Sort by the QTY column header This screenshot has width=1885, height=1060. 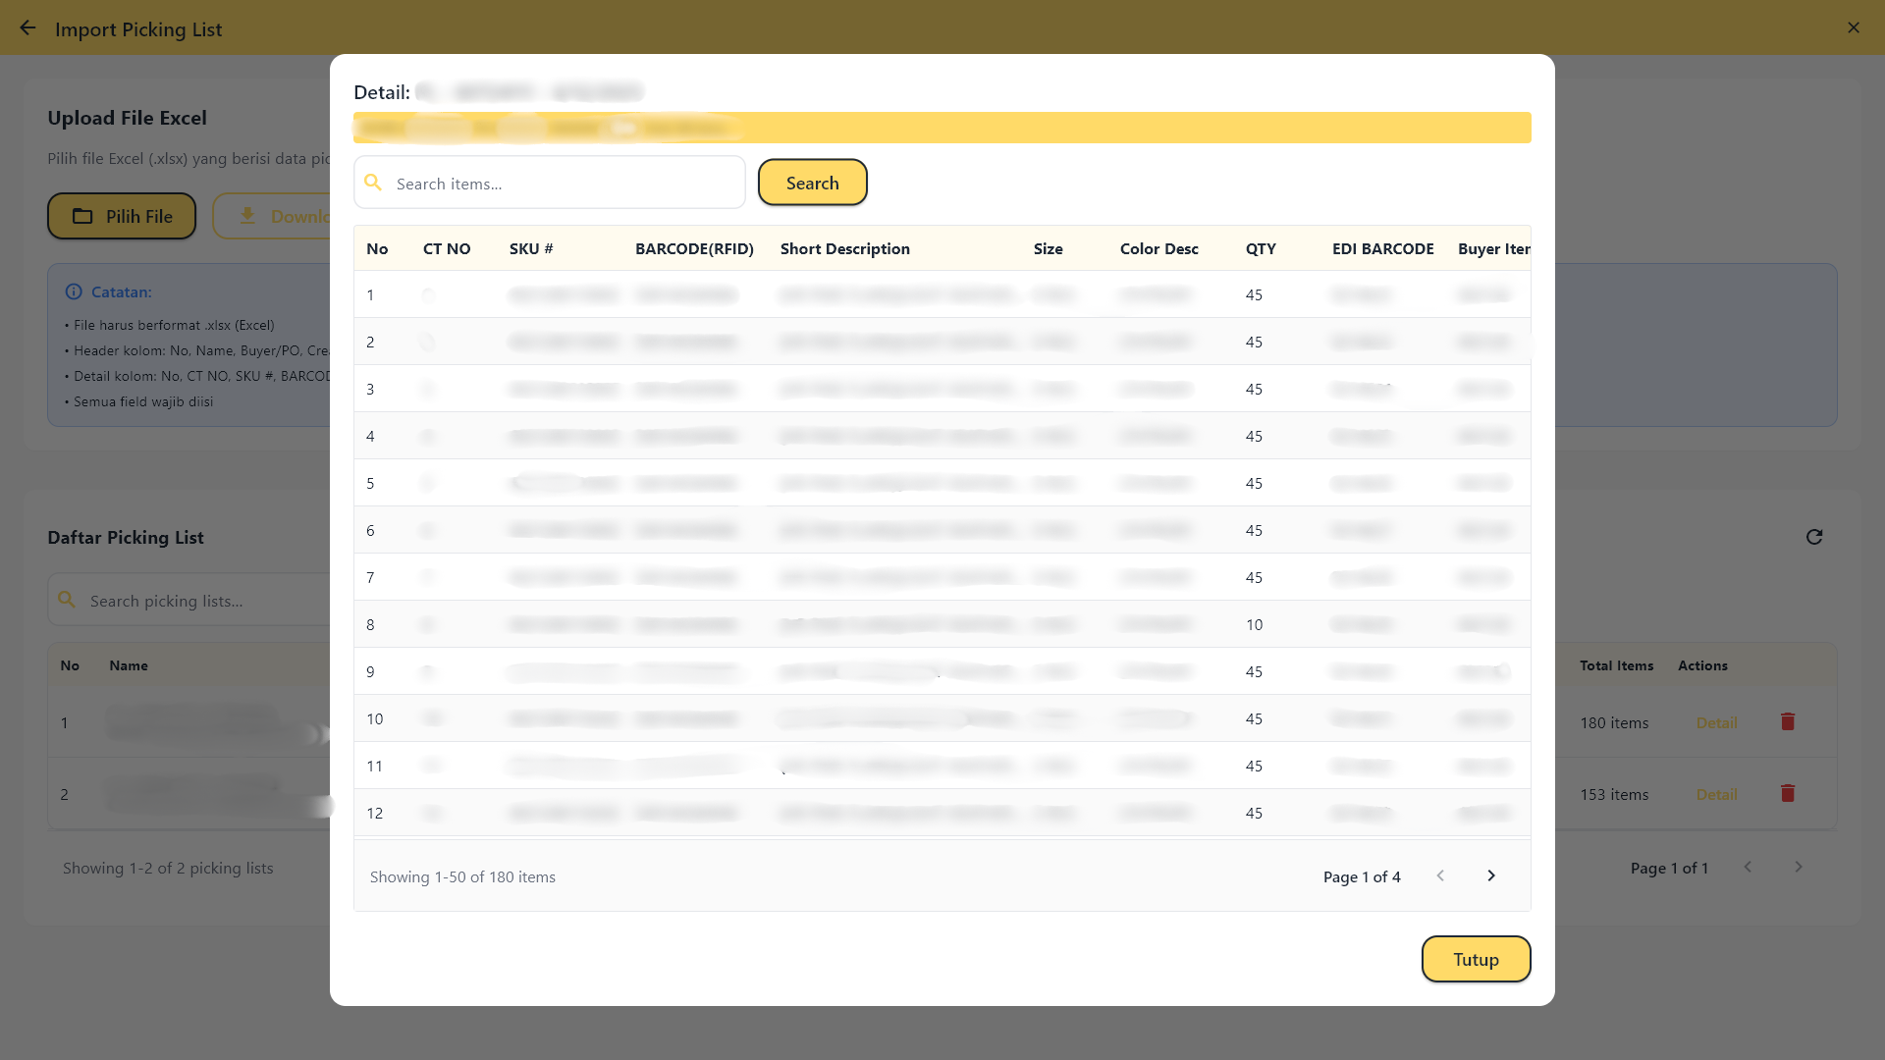click(1261, 249)
